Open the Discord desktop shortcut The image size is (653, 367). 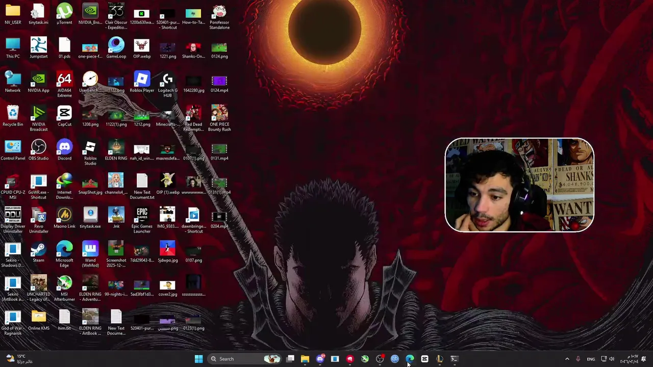coord(64,150)
